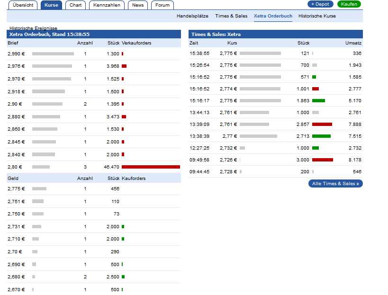The image size is (388, 295).
Task: Click the + Depot button
Action: [x=320, y=4]
